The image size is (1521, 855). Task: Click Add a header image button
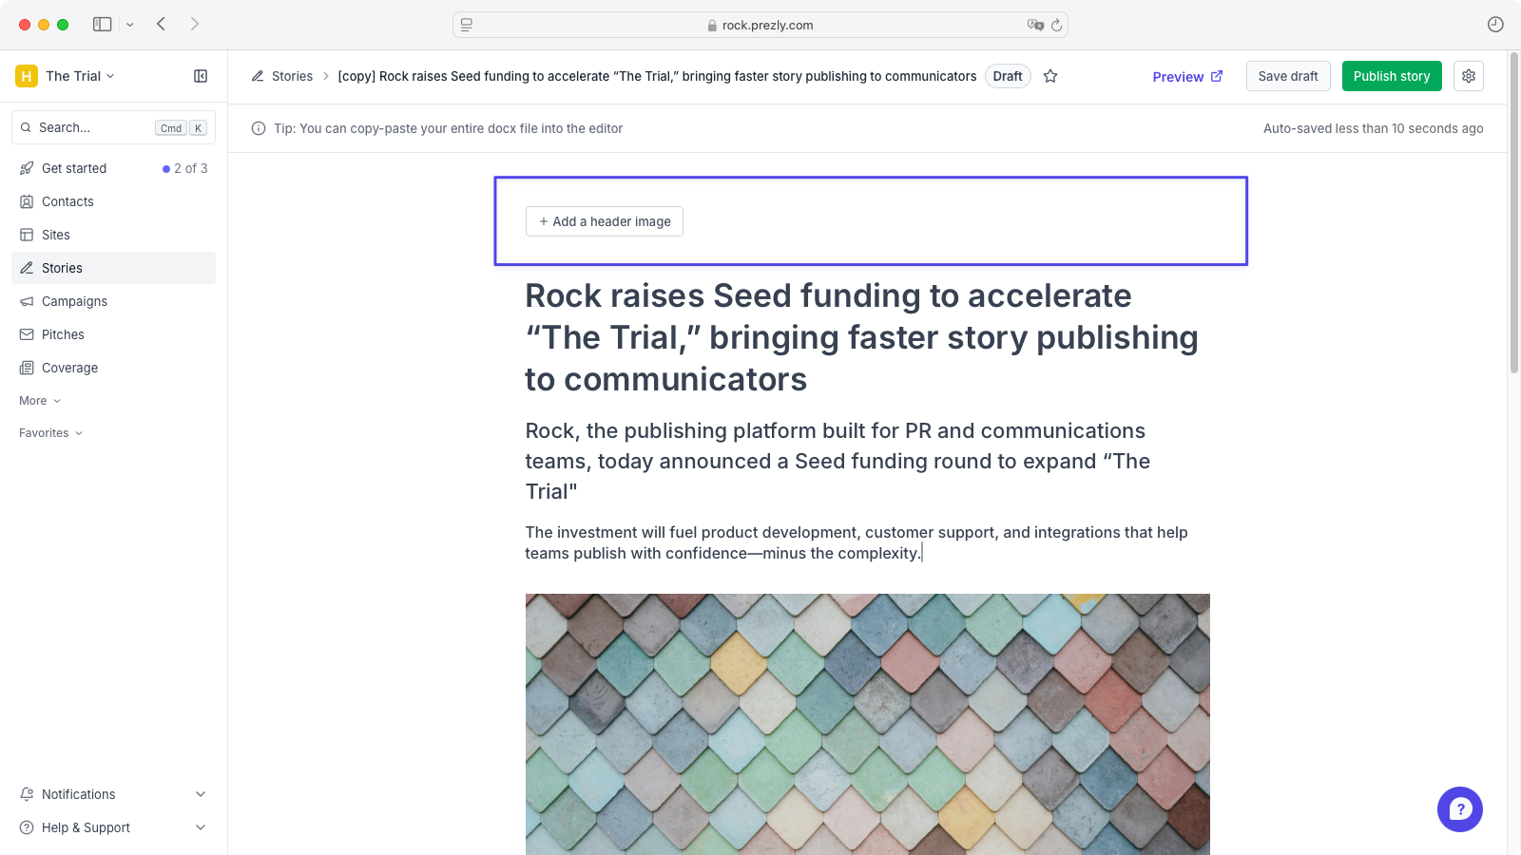[605, 221]
